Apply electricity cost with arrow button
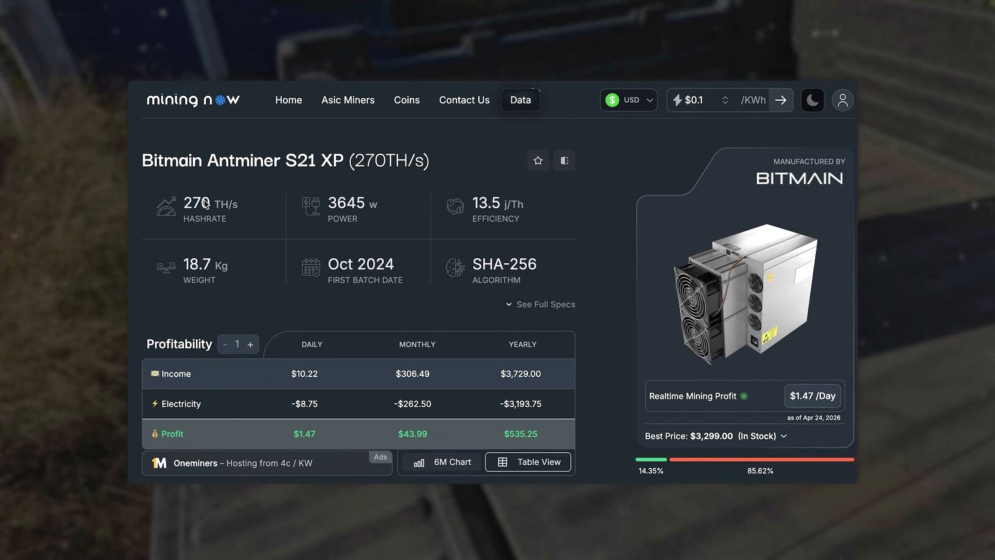This screenshot has width=995, height=560. pyautogui.click(x=780, y=100)
